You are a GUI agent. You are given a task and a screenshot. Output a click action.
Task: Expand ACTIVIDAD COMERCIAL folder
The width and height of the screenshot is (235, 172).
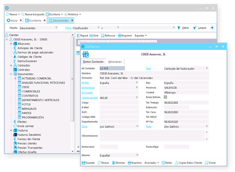[15, 79]
